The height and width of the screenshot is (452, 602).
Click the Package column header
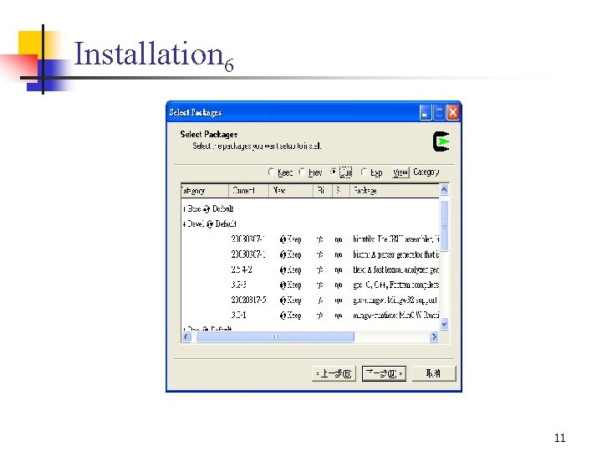pyautogui.click(x=395, y=191)
